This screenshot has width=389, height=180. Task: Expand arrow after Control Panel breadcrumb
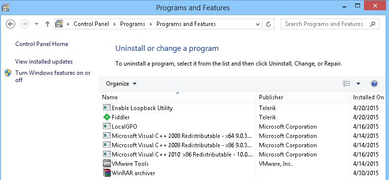pos(115,24)
